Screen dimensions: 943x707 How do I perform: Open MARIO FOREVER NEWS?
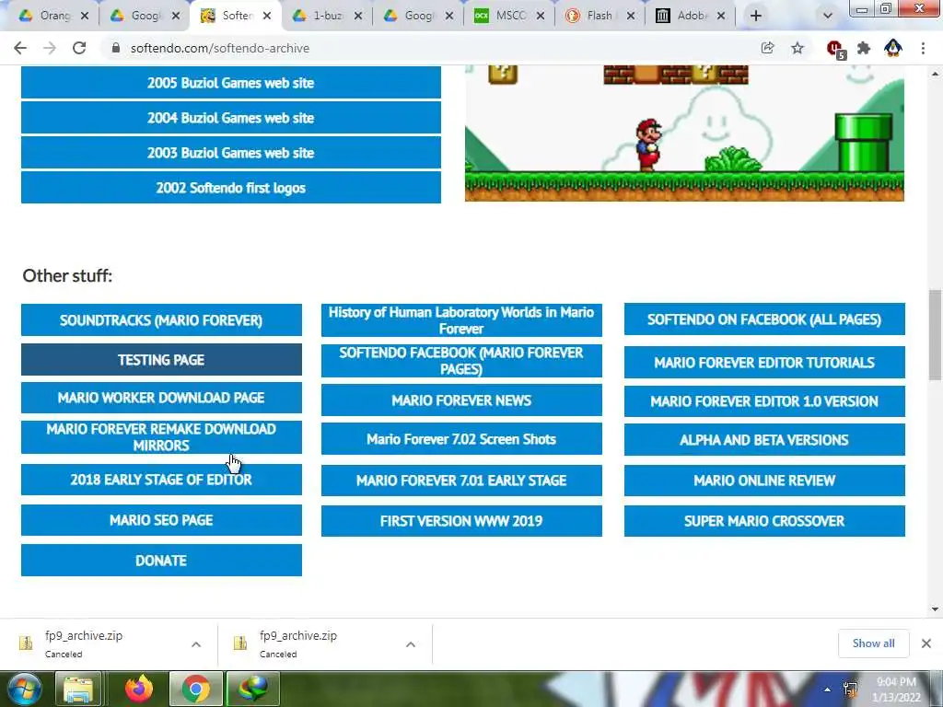click(461, 400)
